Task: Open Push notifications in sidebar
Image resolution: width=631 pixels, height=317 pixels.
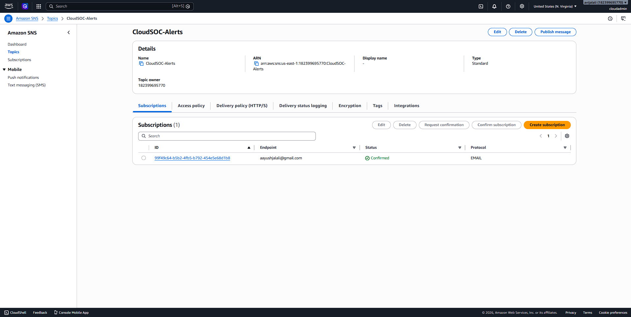Action: [23, 78]
